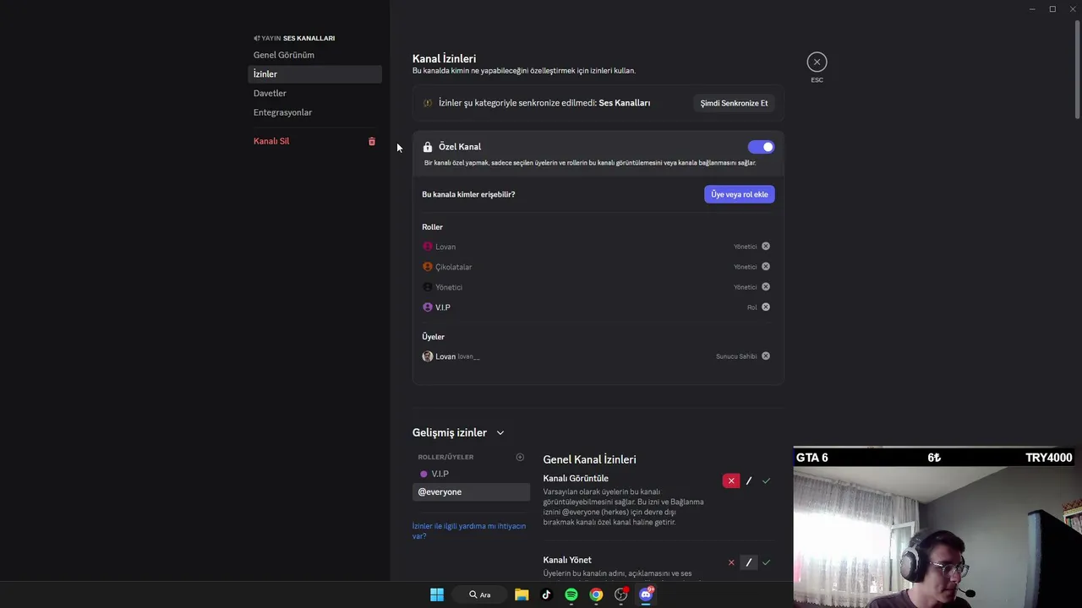Open Spotify from the taskbar
Viewport: 1082px width, 608px height.
[x=571, y=594]
